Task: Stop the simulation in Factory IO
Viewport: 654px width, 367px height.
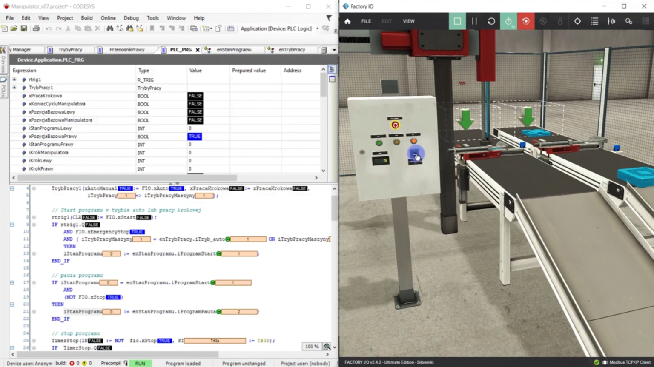Action: click(457, 21)
